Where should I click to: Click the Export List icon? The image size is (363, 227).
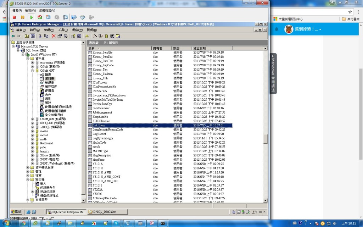pos(66,36)
